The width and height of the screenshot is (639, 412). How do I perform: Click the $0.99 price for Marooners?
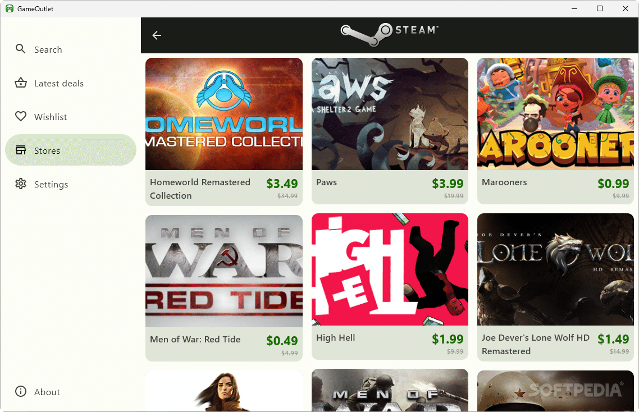pos(613,184)
